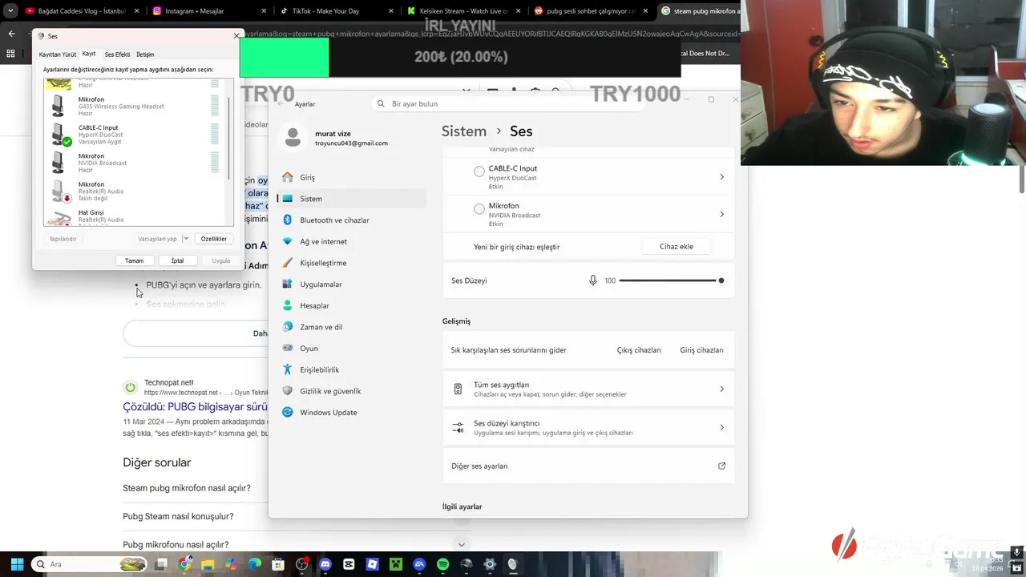
Task: Open File Explorer from the taskbar
Action: pos(208,564)
